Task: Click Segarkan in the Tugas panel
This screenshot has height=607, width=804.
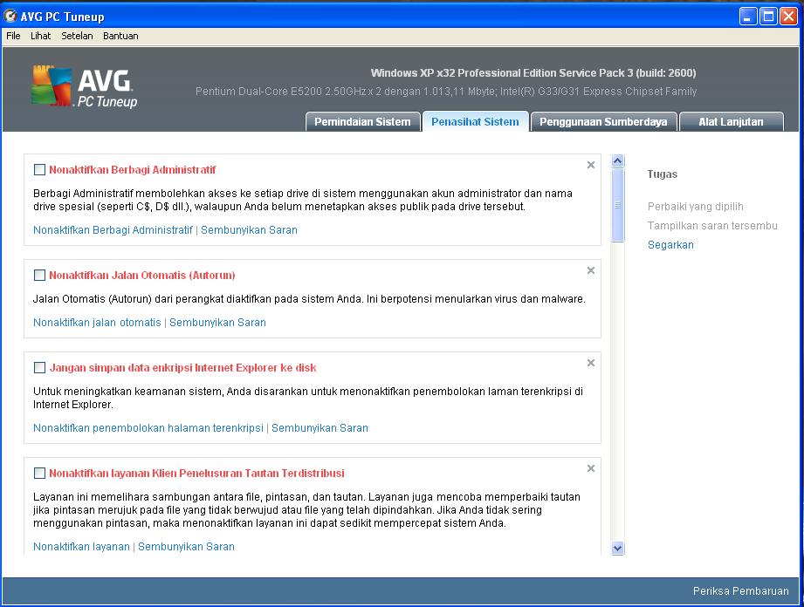Action: [x=670, y=245]
